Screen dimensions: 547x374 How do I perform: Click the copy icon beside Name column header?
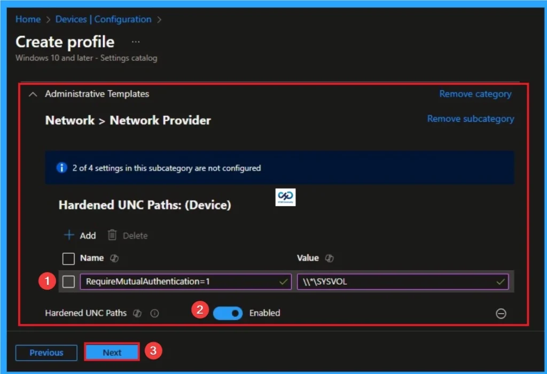(x=114, y=258)
